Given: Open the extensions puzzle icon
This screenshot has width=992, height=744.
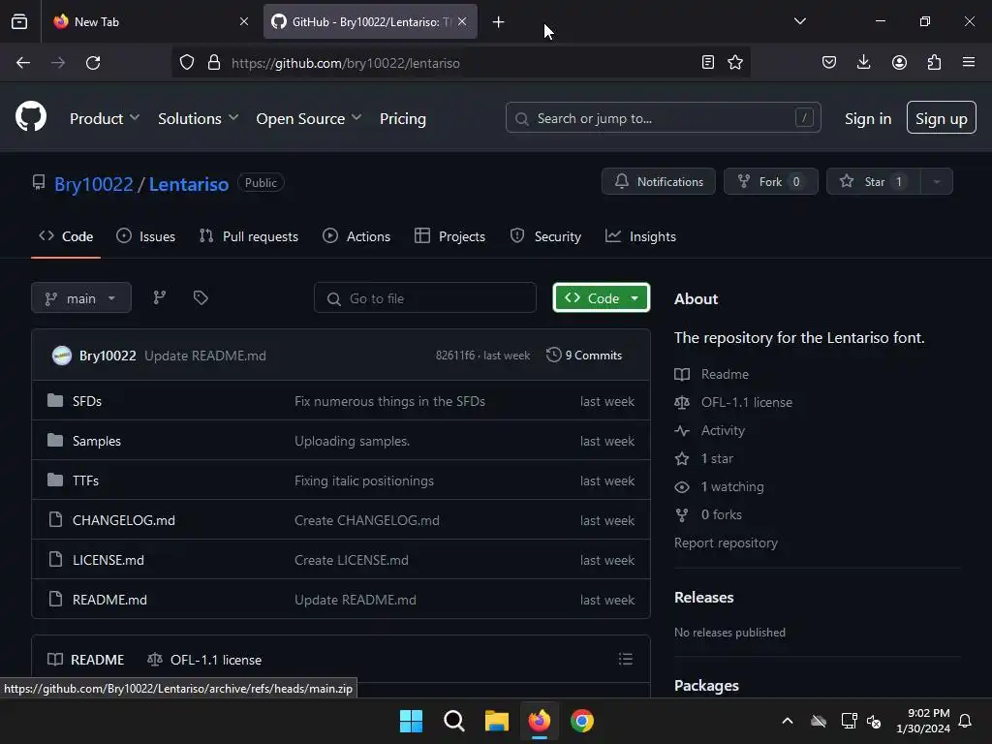Looking at the screenshot, I should [x=934, y=62].
